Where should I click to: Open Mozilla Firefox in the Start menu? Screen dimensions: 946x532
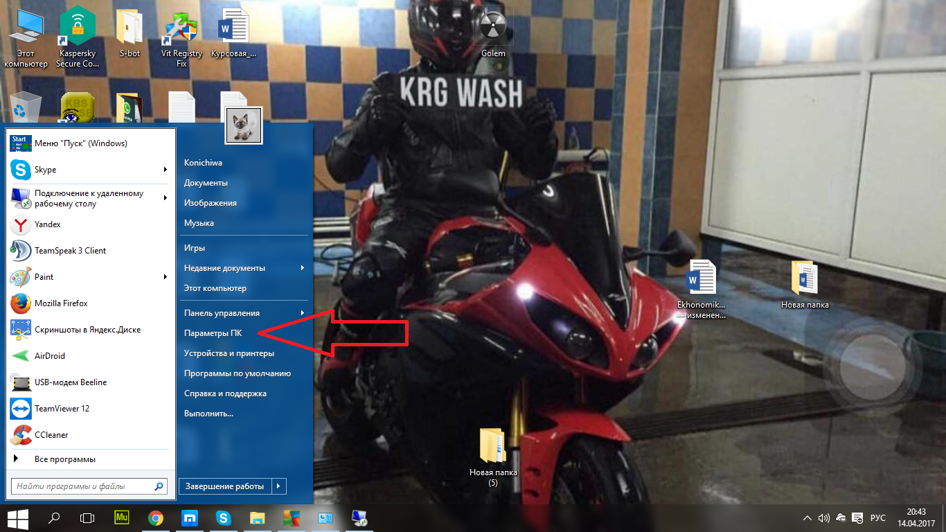coord(89,303)
